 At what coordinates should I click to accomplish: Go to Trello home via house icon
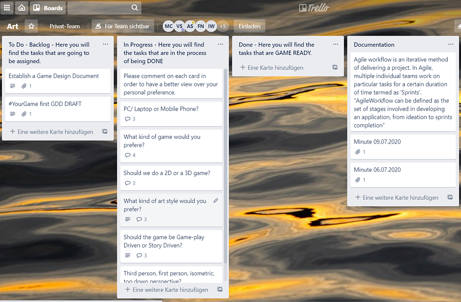[22, 8]
